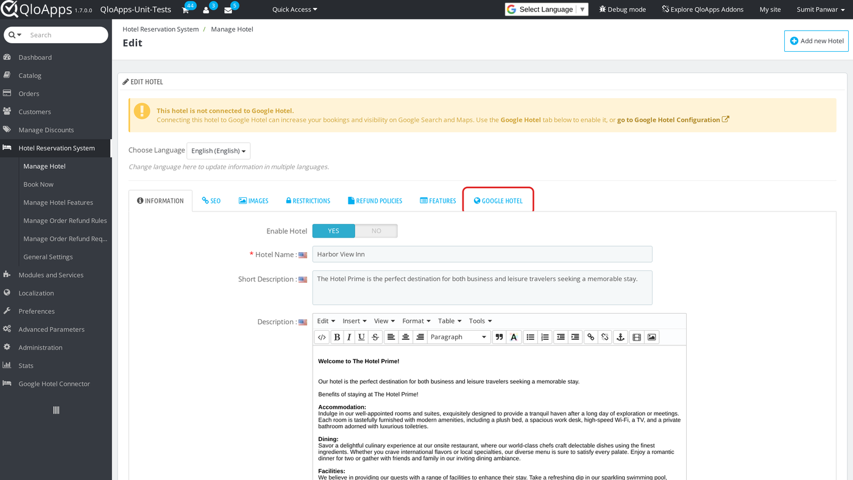Click the Add new Hotel button
The image size is (853, 480).
point(816,41)
